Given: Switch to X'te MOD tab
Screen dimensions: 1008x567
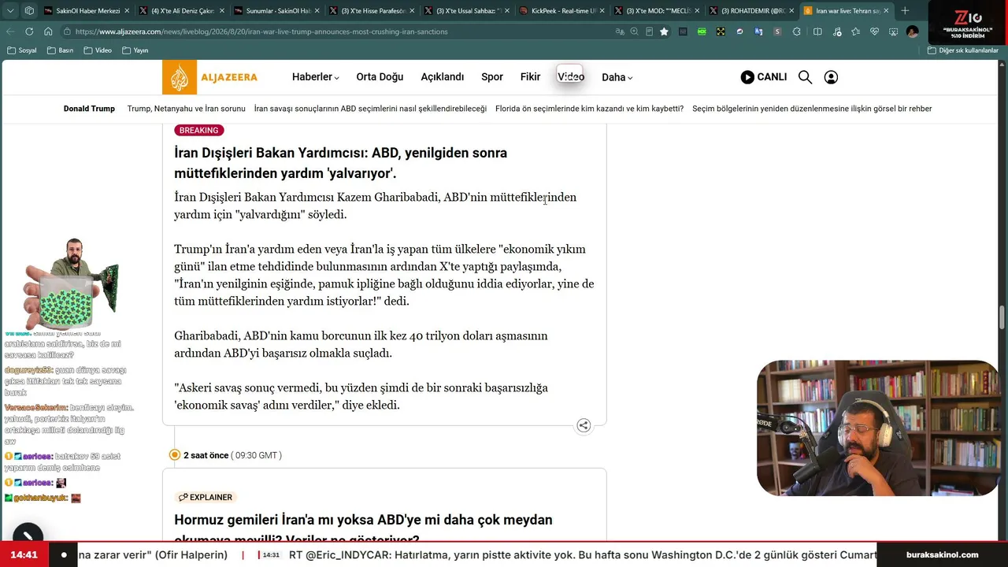Looking at the screenshot, I should tap(656, 11).
